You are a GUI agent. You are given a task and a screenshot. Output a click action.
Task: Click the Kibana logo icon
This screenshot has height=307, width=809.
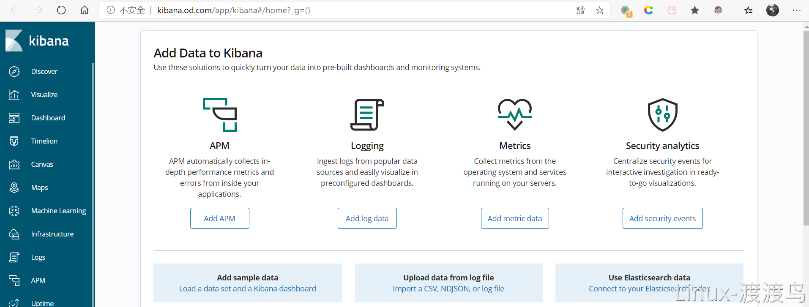pyautogui.click(x=14, y=41)
